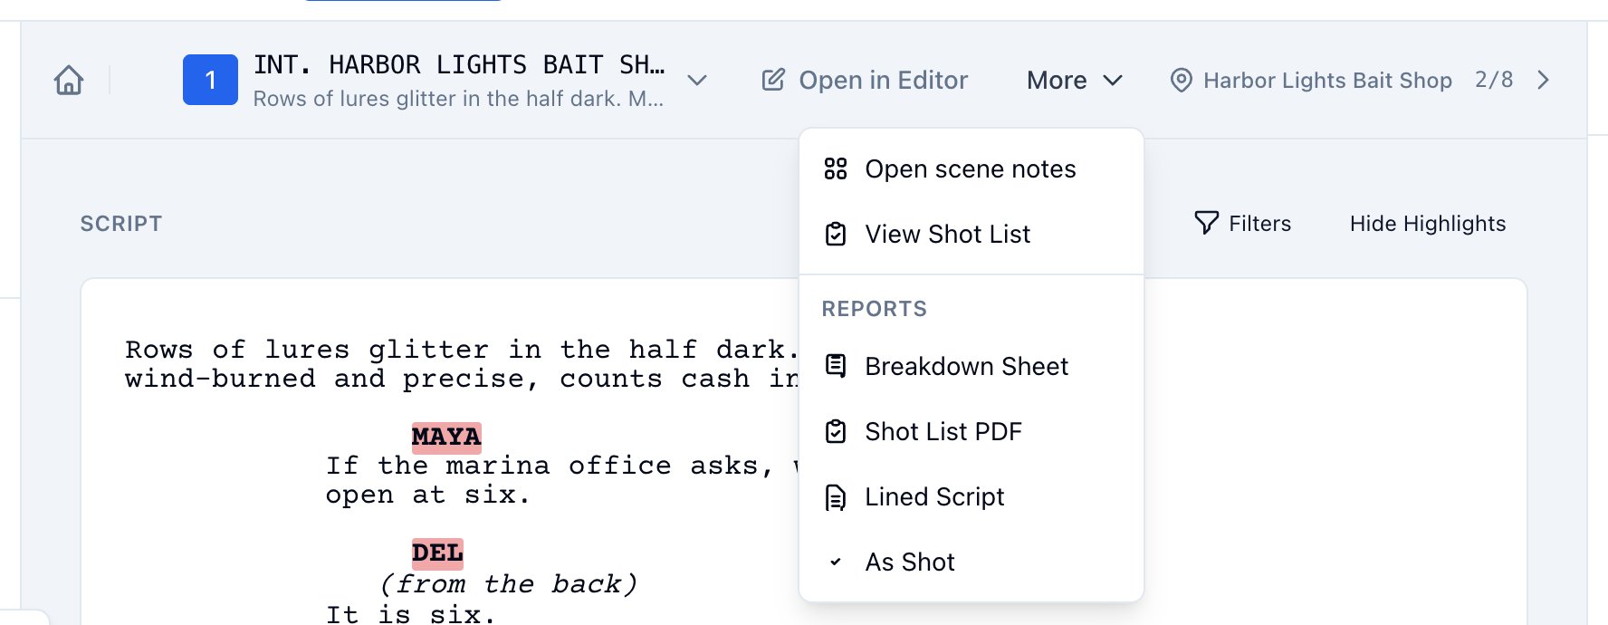Click the location pin icon
1608x625 pixels.
coord(1181,80)
